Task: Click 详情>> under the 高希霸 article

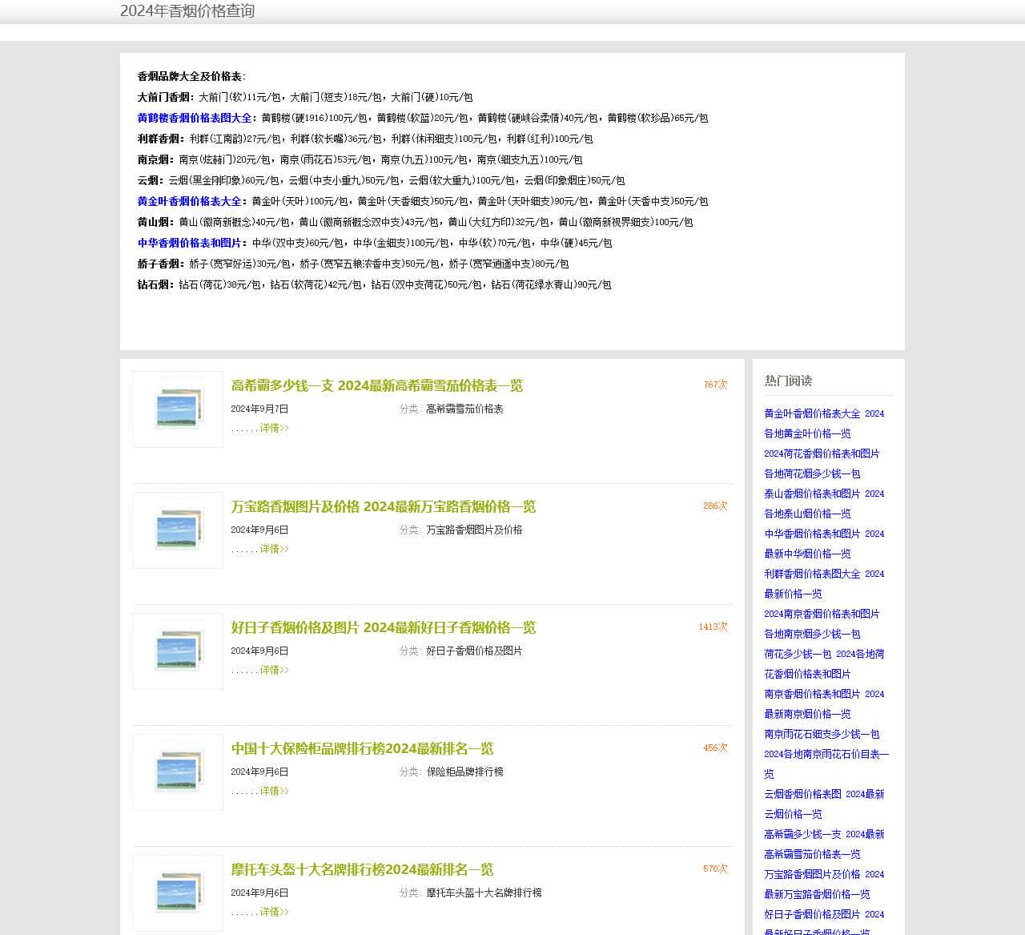Action: [x=274, y=428]
